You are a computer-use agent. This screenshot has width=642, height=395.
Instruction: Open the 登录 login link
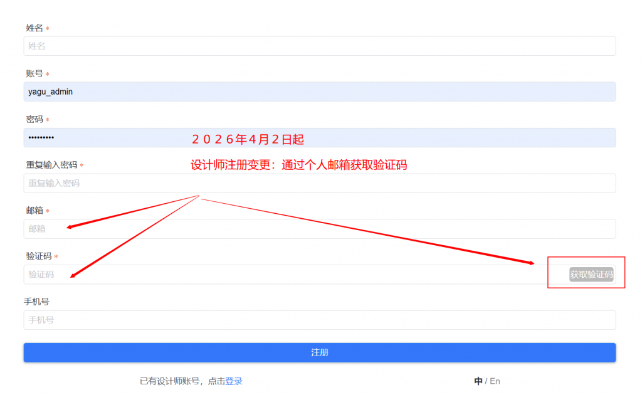[234, 381]
